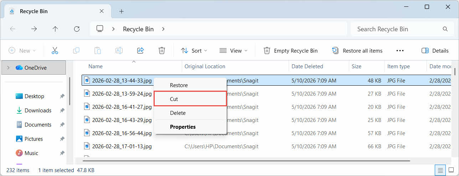Select file 2026-02-28_16-56-44.jpg
This screenshot has height=176, width=459.
[122, 133]
